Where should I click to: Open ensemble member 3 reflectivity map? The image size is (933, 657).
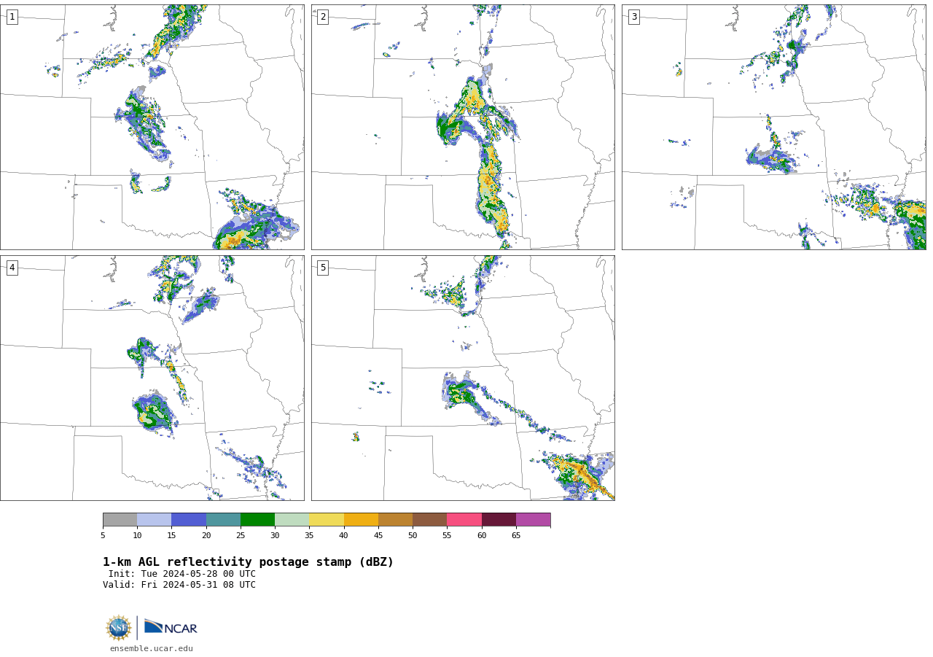773,127
